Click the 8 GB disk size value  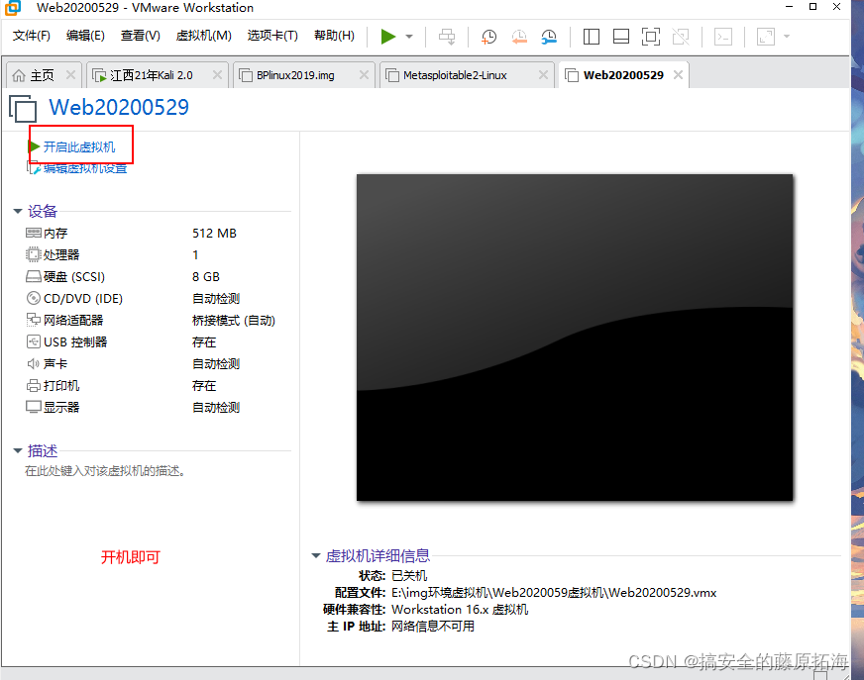[205, 276]
